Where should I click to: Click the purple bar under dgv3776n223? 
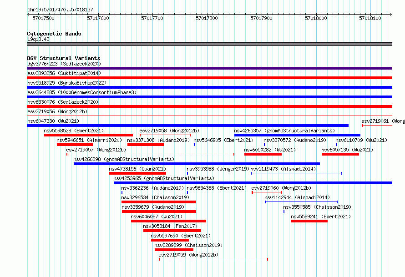[209, 68]
